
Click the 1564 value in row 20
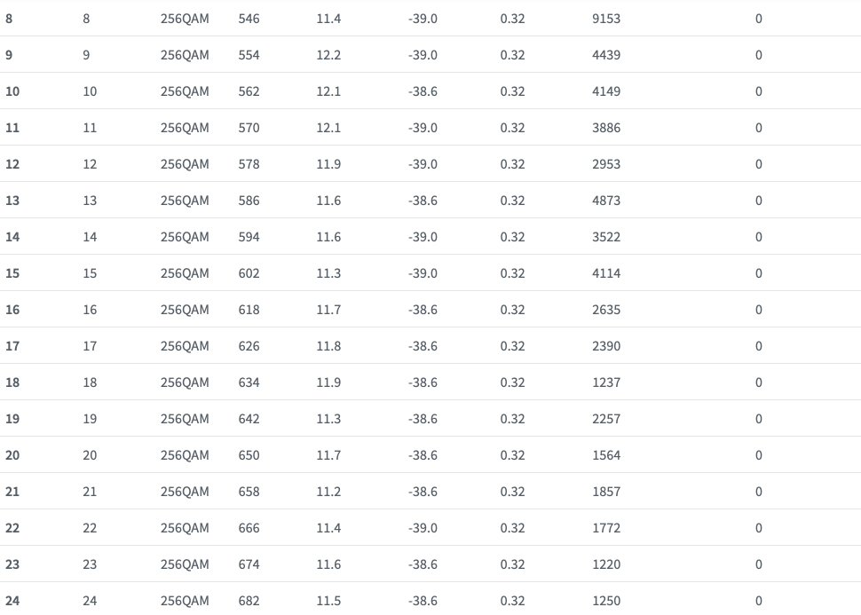click(x=606, y=455)
